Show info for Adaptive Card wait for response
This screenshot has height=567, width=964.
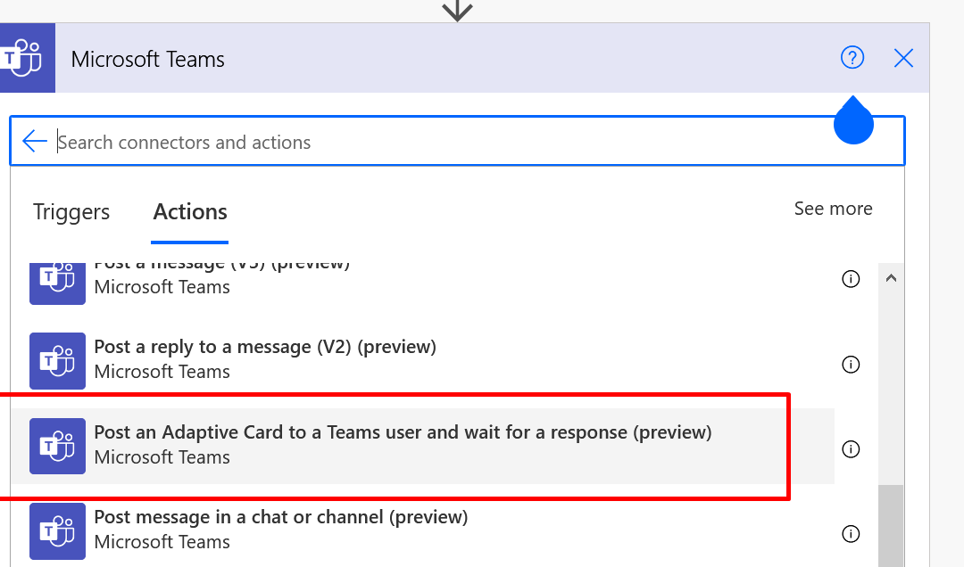tap(851, 449)
